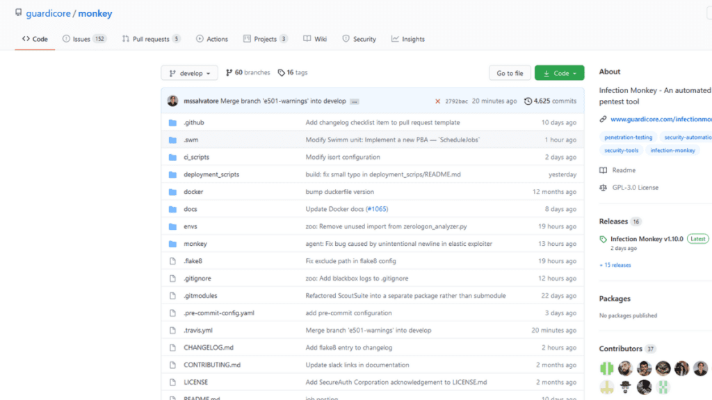This screenshot has height=400, width=712.
Task: Click the first green contributor avatar
Action: (606, 369)
